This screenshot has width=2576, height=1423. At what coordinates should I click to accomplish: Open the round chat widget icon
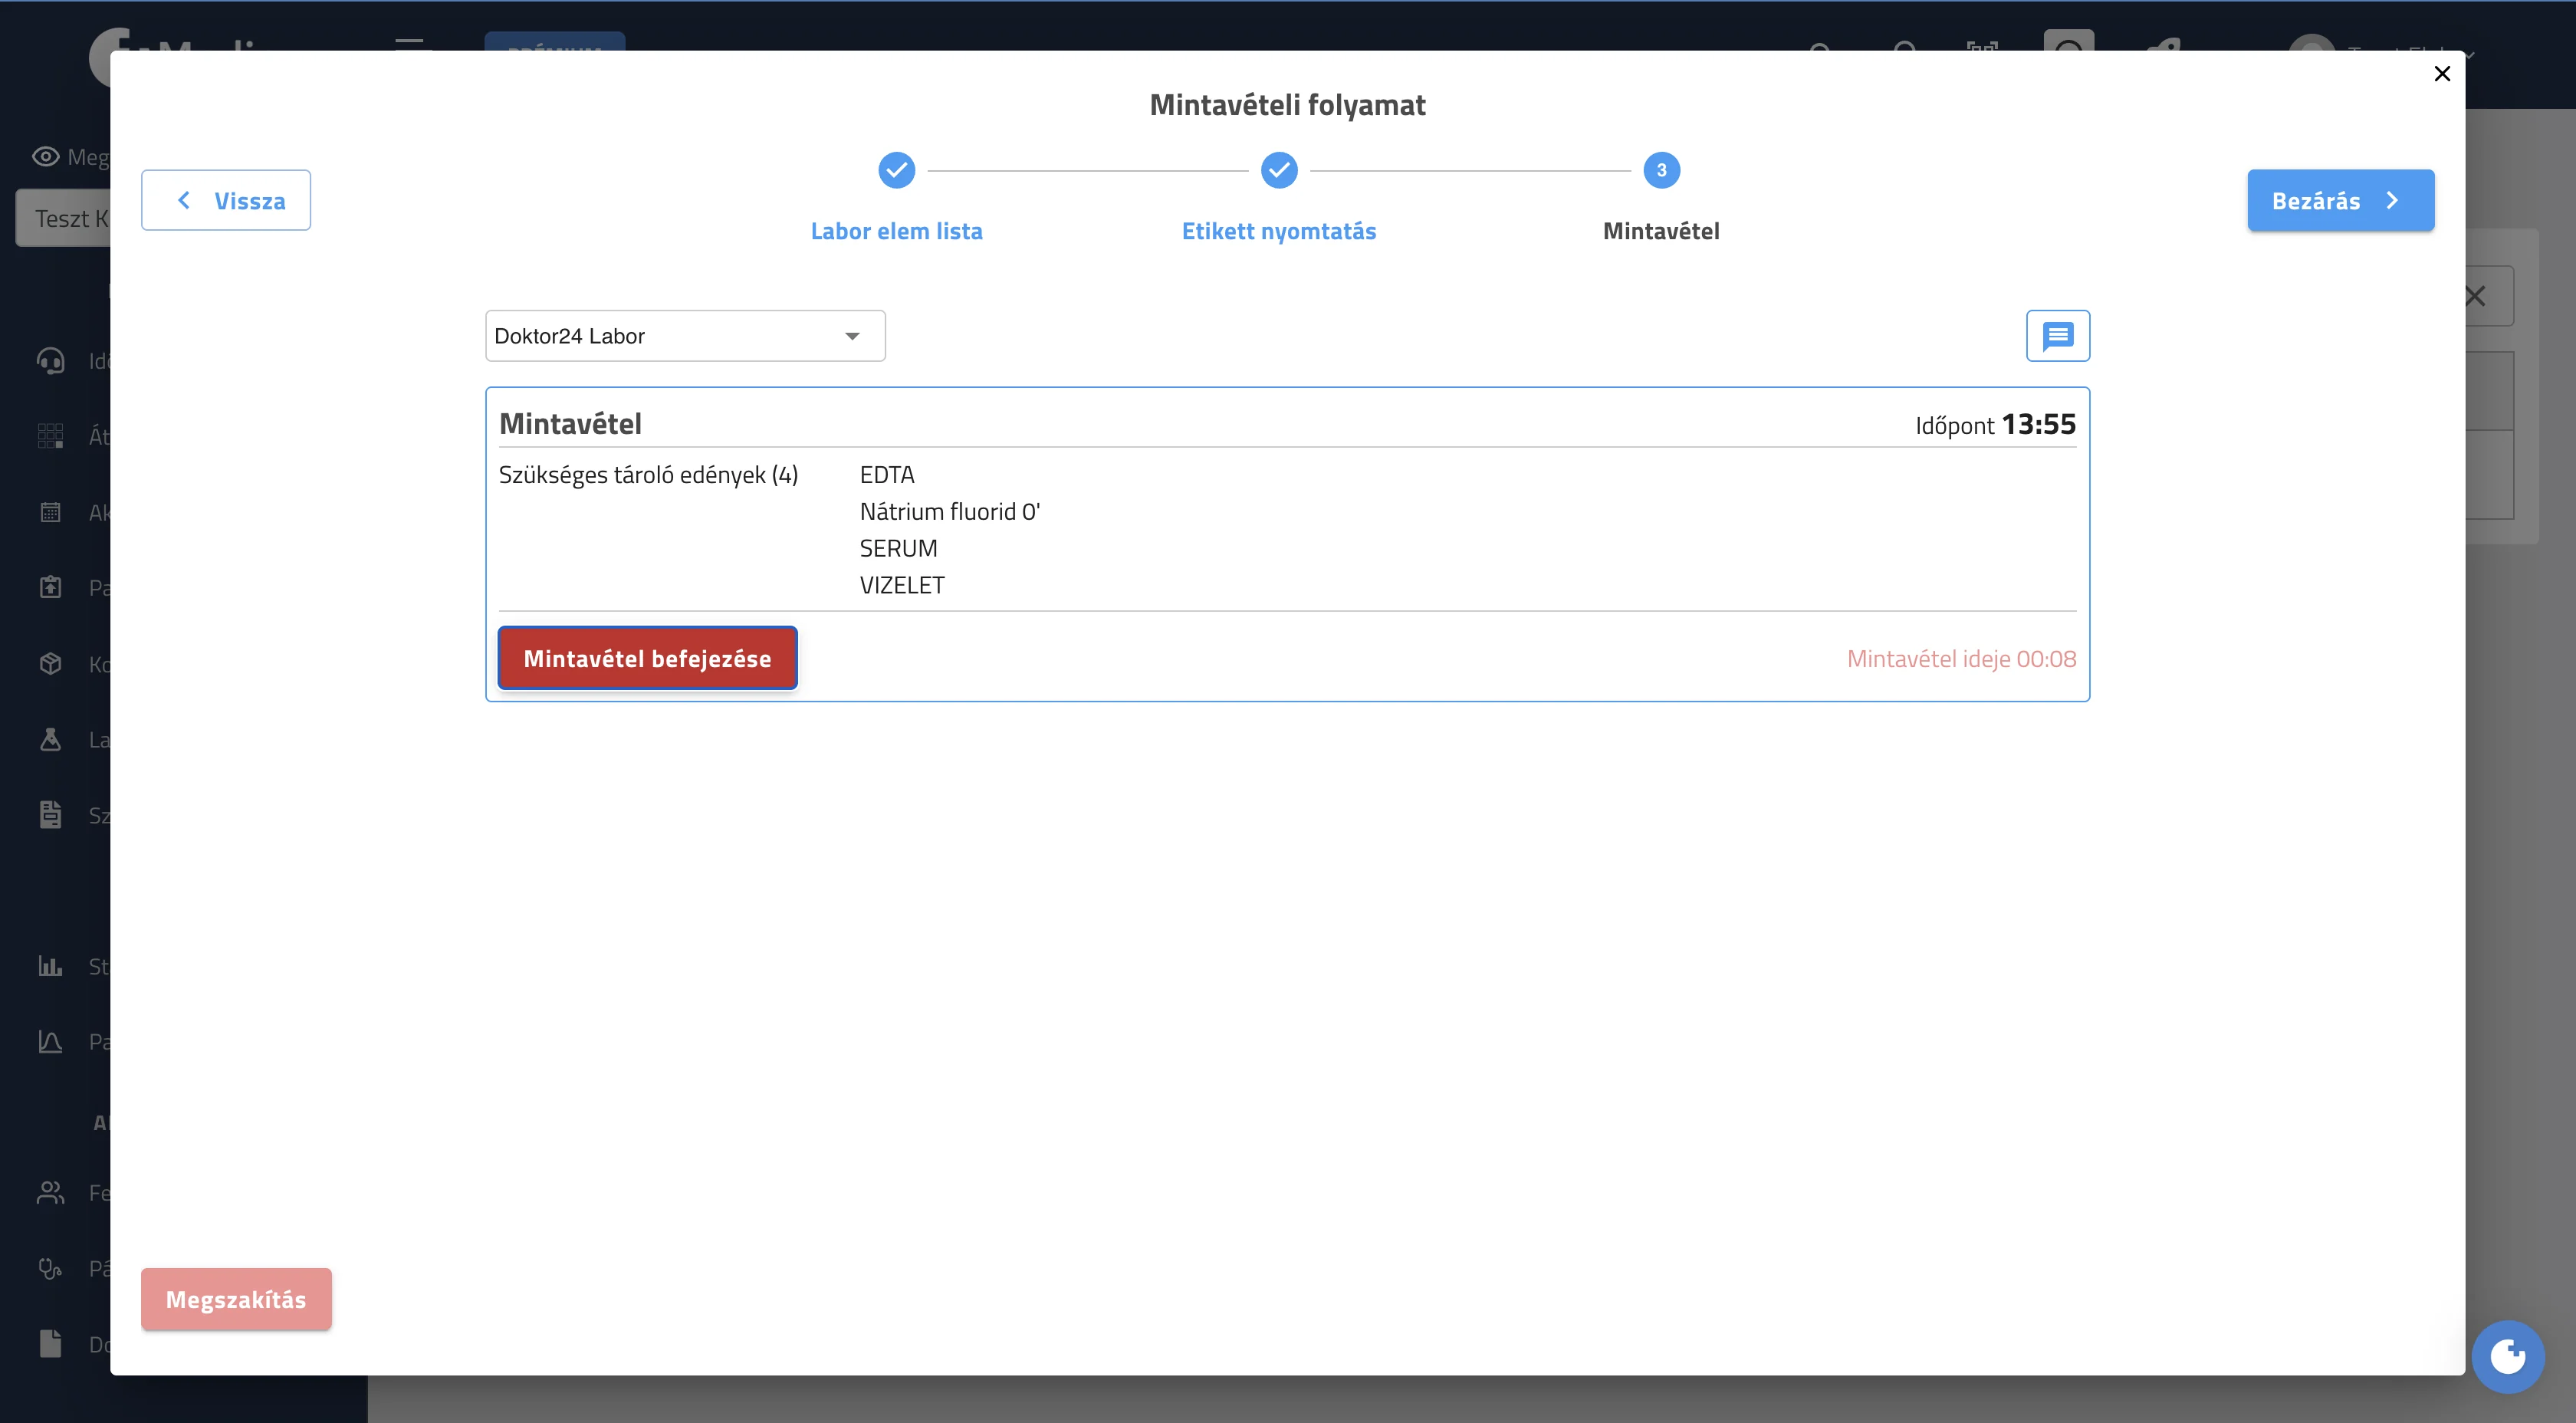(2508, 1357)
